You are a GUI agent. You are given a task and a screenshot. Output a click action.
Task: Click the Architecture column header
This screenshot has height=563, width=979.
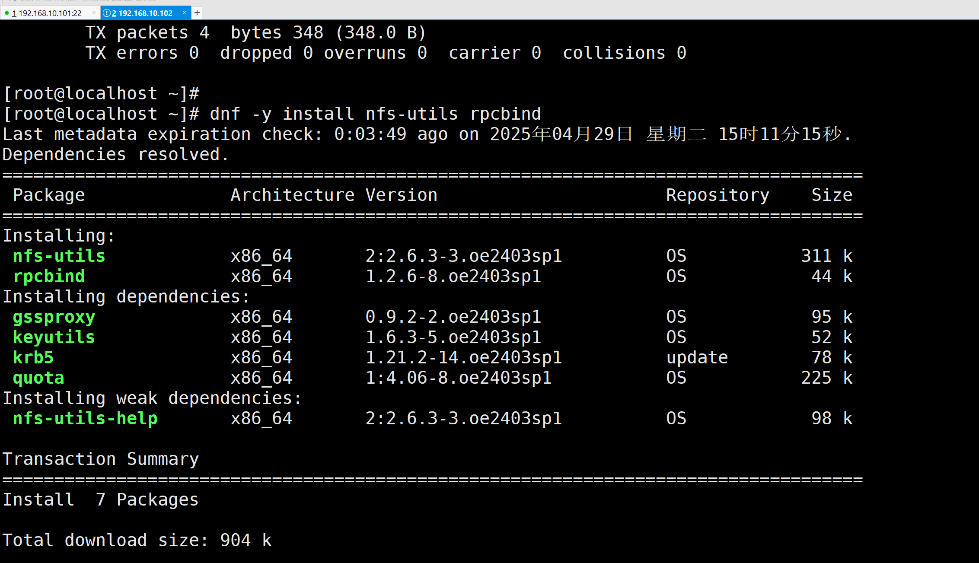[x=292, y=195]
